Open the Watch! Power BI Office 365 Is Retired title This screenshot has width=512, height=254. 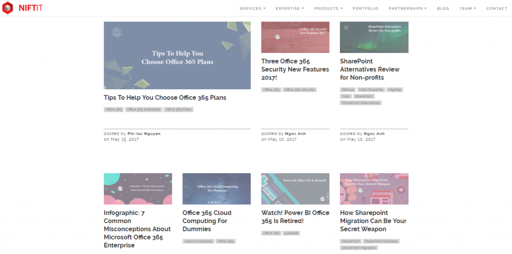[295, 217]
